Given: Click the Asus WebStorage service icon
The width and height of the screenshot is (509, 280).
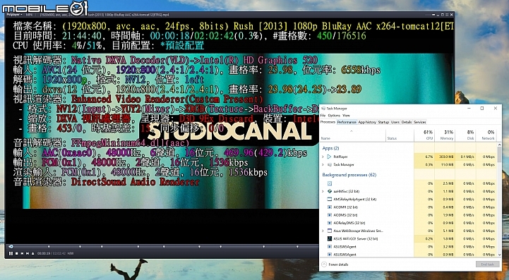Looking at the screenshot, I should pos(330,231).
